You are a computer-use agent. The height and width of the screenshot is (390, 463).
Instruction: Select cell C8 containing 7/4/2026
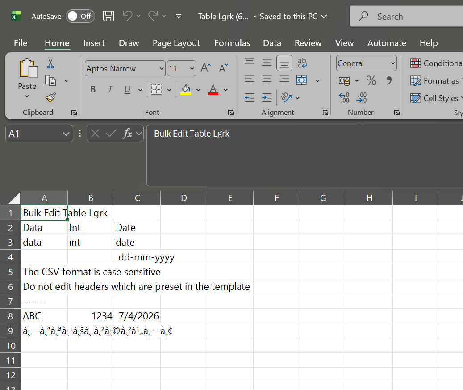click(137, 316)
